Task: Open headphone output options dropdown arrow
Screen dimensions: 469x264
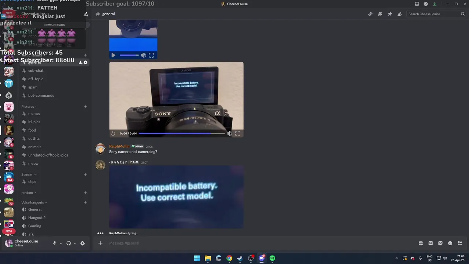Action: coord(75,243)
